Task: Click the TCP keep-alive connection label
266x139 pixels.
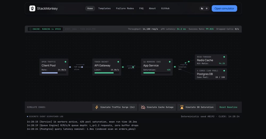Action: click(x=78, y=68)
